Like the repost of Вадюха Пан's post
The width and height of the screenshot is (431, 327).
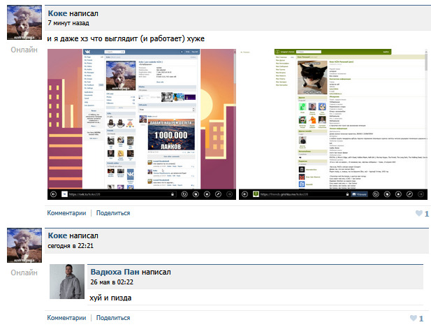pos(414,318)
